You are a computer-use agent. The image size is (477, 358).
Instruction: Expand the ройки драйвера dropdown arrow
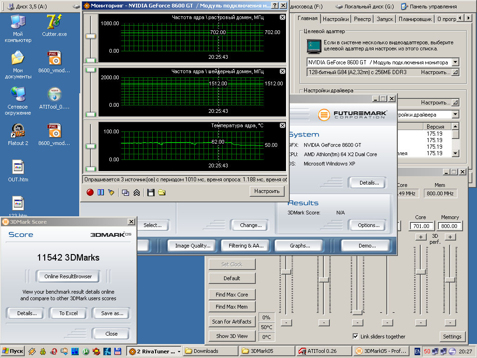point(456,115)
